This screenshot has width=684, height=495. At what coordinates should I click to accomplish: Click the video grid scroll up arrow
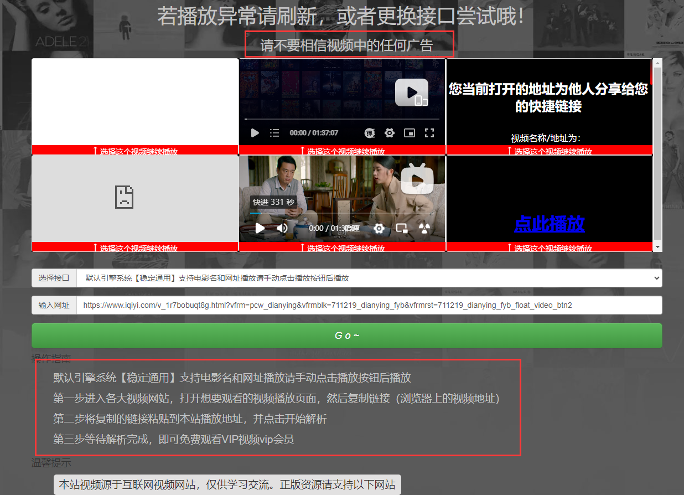click(657, 63)
